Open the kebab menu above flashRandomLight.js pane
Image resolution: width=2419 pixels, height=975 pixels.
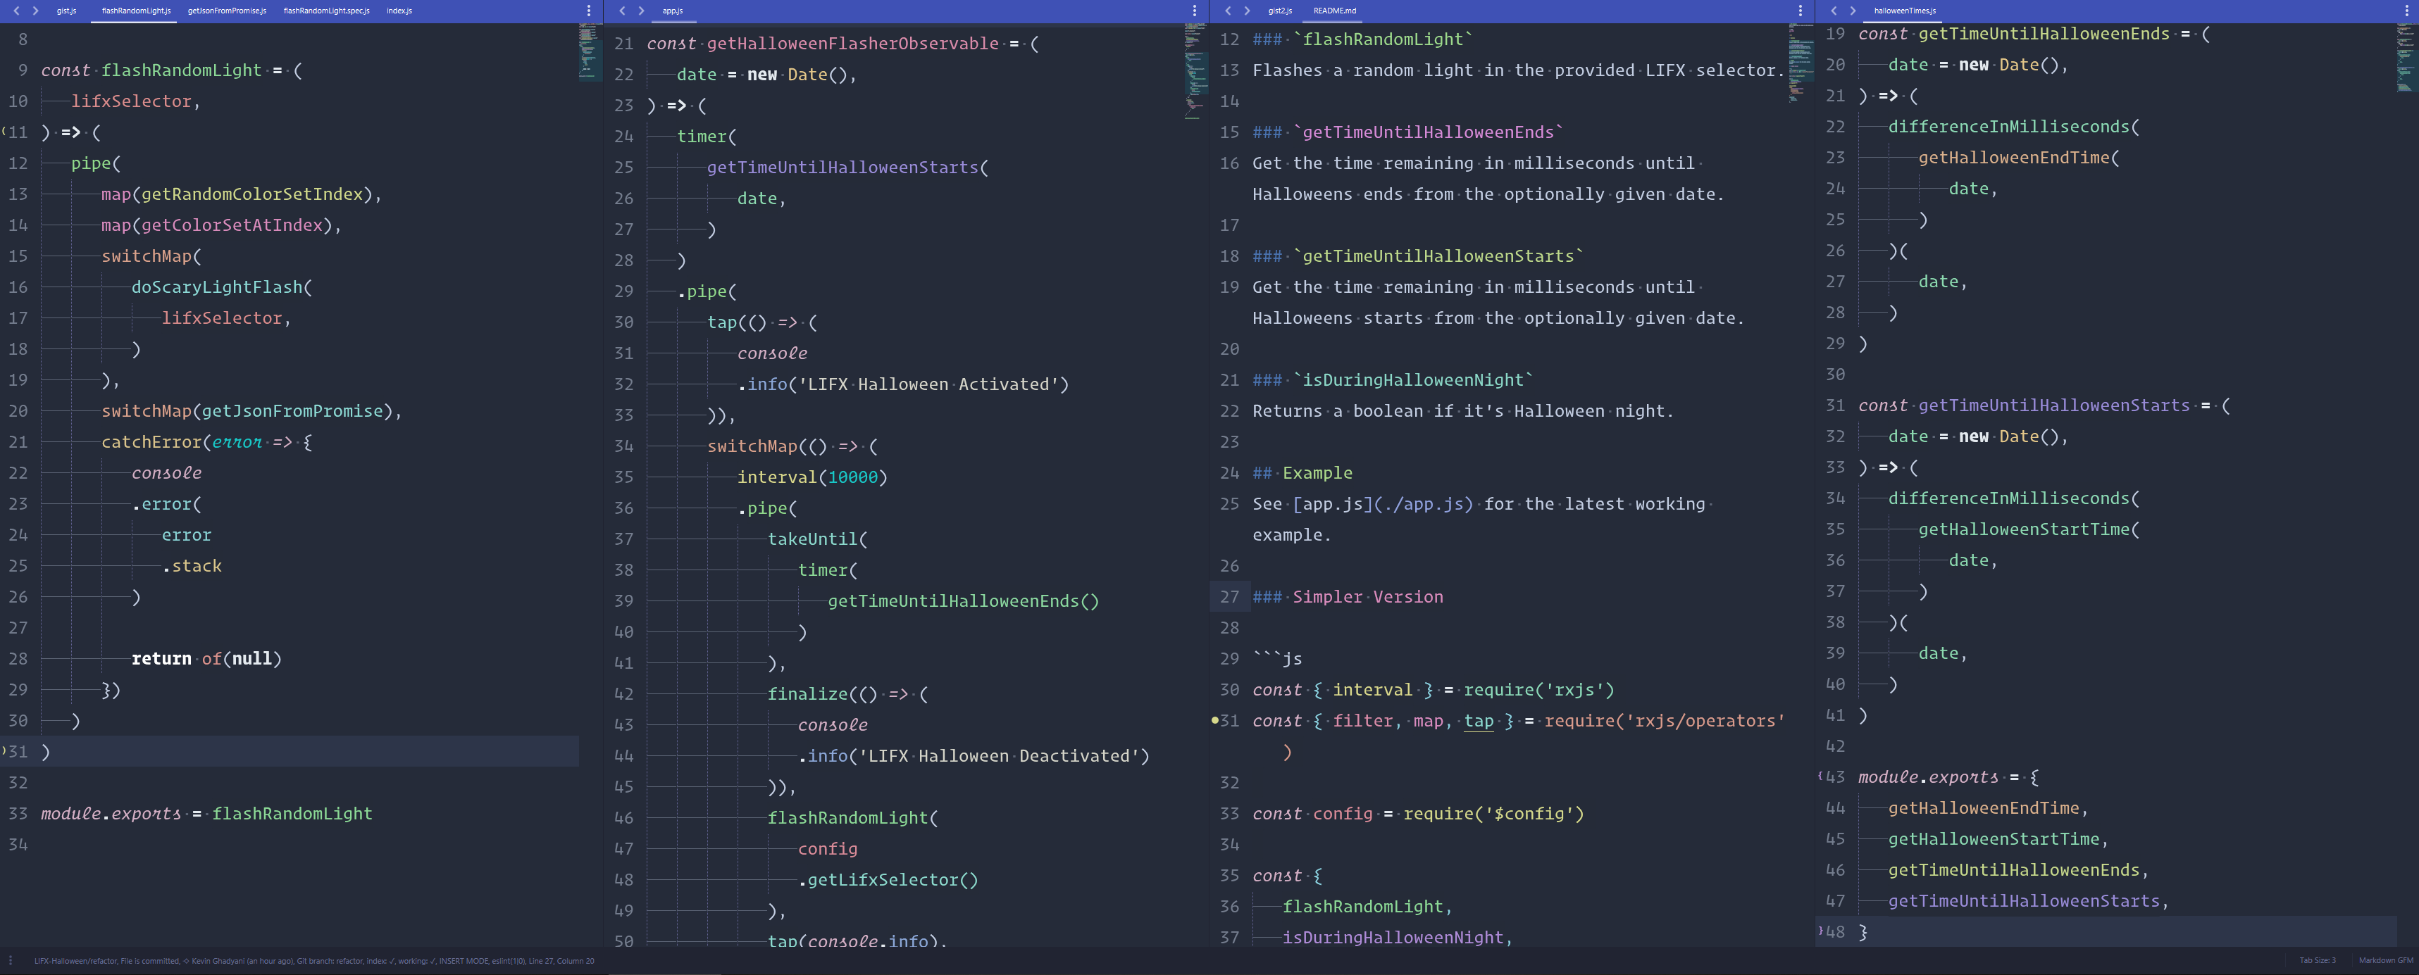[x=589, y=11]
